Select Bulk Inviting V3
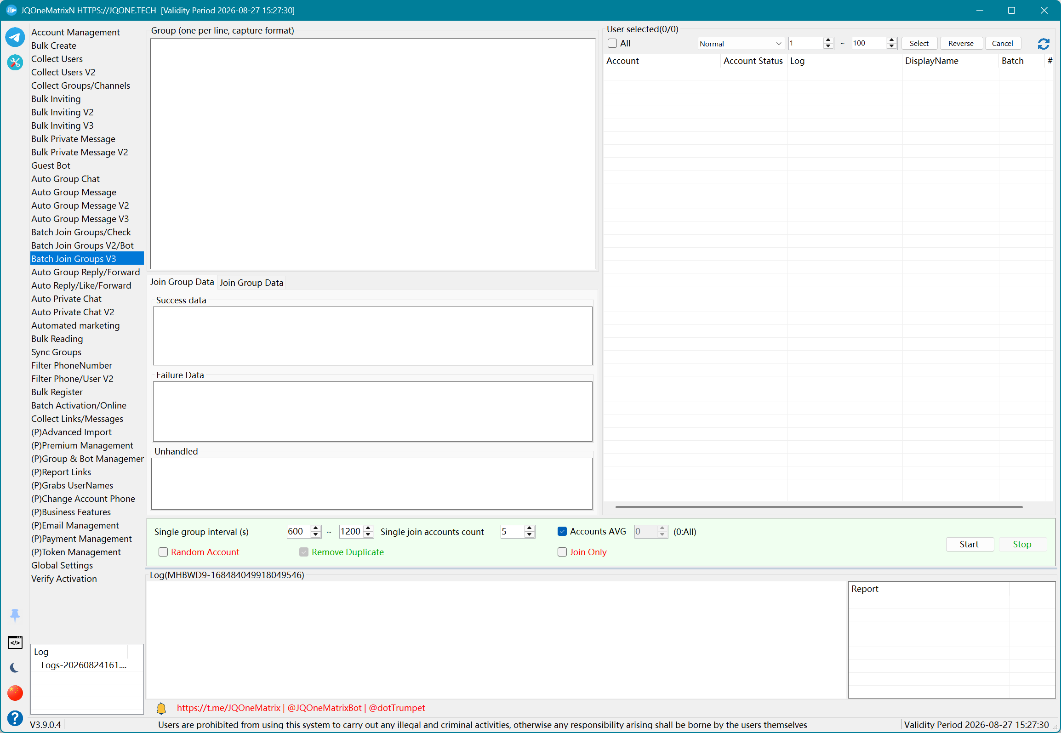 pos(63,125)
